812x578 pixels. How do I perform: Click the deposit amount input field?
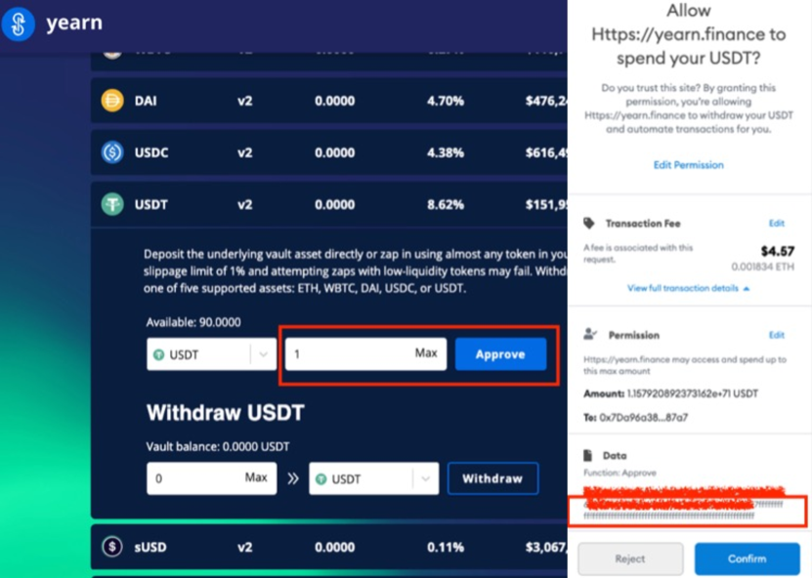click(365, 354)
